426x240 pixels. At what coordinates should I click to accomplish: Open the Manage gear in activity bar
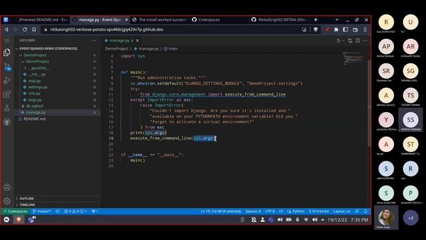pos(7,201)
